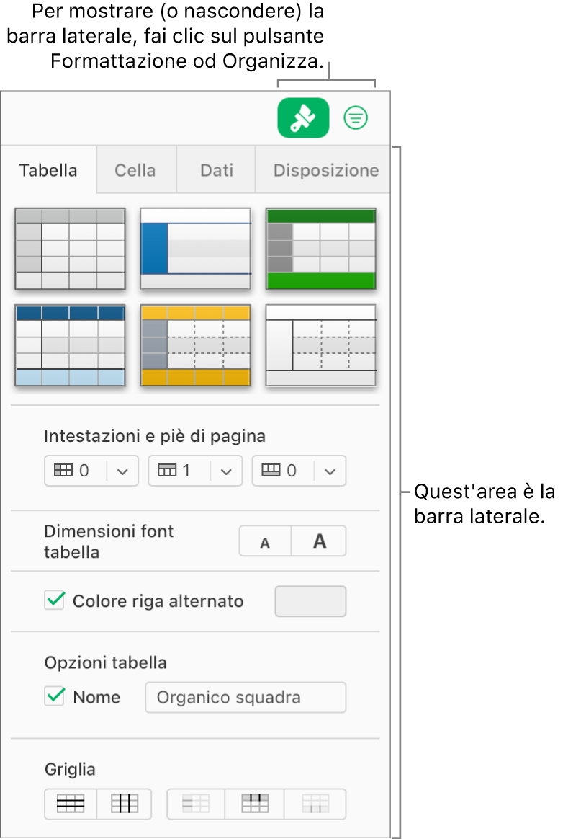Screen dimensions: 563x839
Task: Open the header rows dropdown showing 1
Action: [227, 470]
